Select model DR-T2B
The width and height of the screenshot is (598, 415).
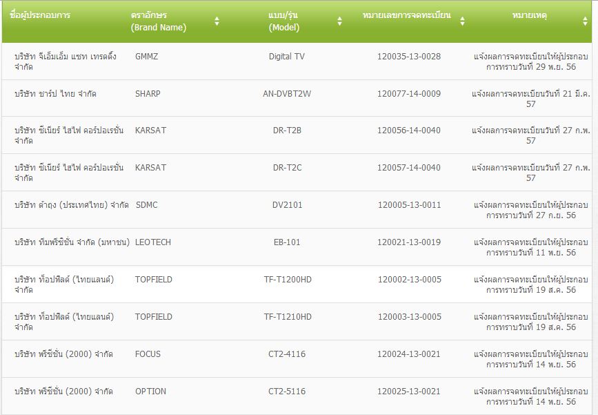pyautogui.click(x=287, y=131)
